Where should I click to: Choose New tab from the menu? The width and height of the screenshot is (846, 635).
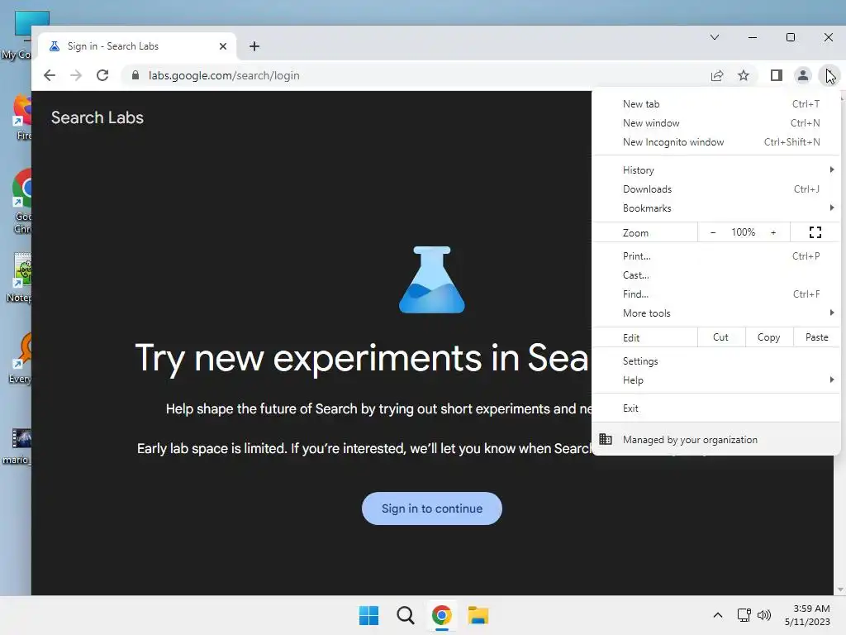716,104
